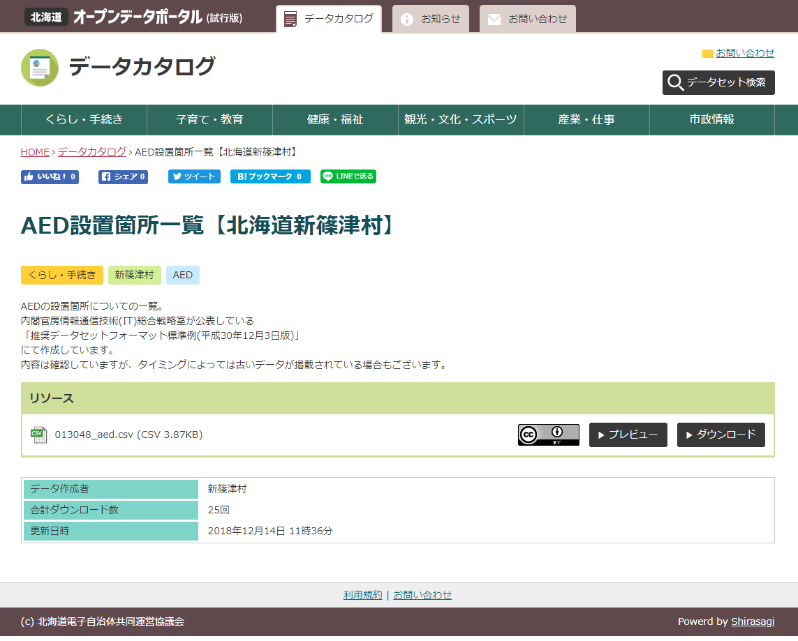Tweet this page with ツイート button

[194, 177]
